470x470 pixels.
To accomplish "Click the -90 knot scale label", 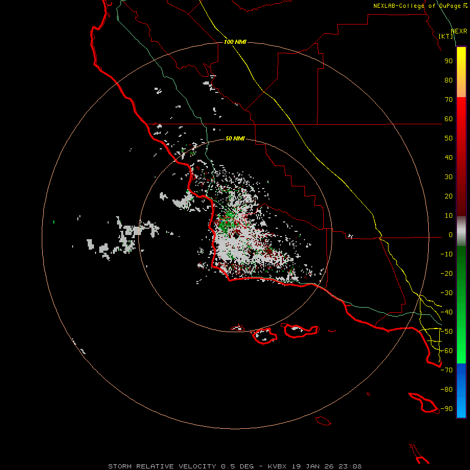I will 446,409.
